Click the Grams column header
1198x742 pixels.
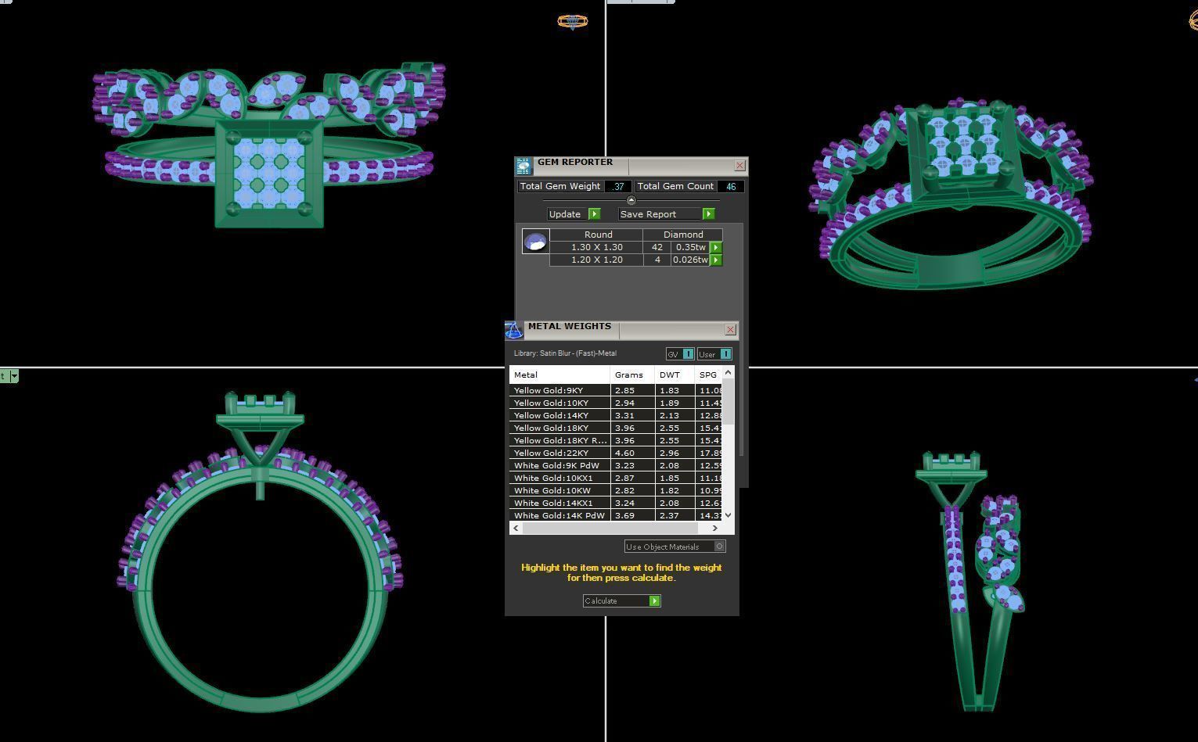(632, 375)
